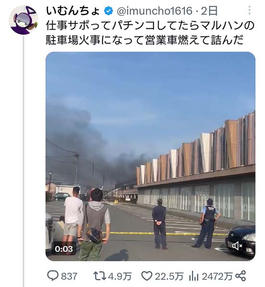
Task: Open the 2日 timestamp link
Action: coord(209,11)
